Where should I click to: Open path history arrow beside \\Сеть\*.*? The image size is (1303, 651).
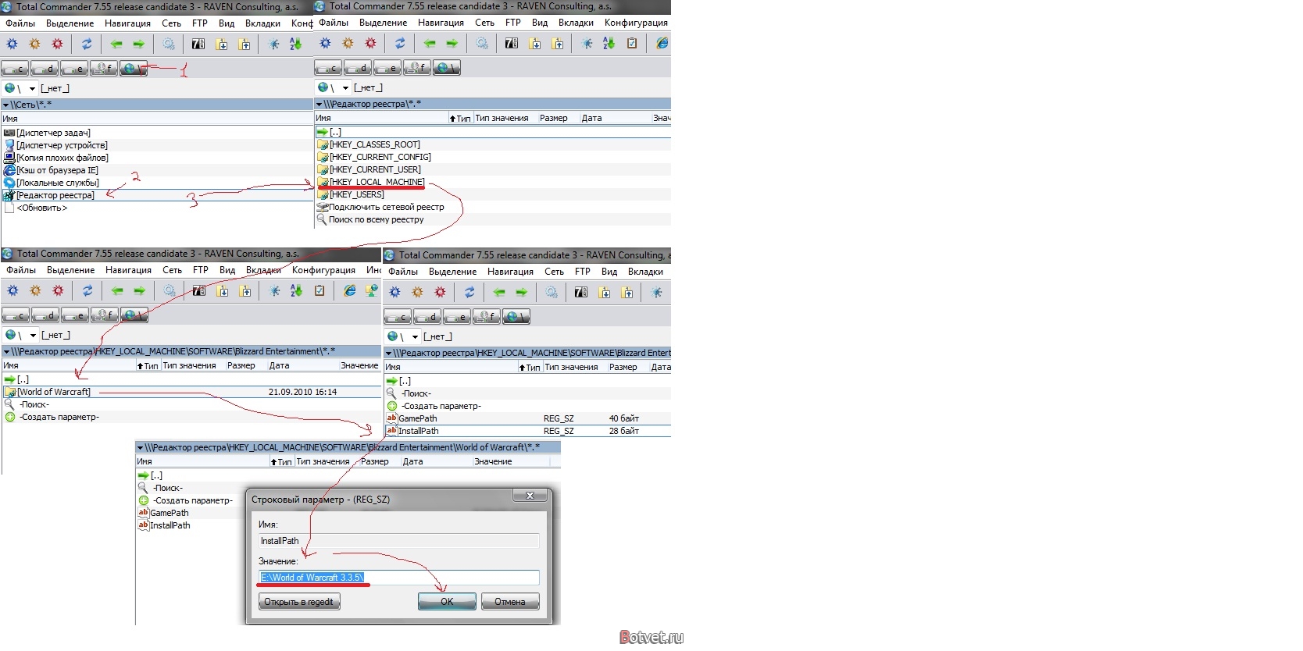pyautogui.click(x=6, y=105)
